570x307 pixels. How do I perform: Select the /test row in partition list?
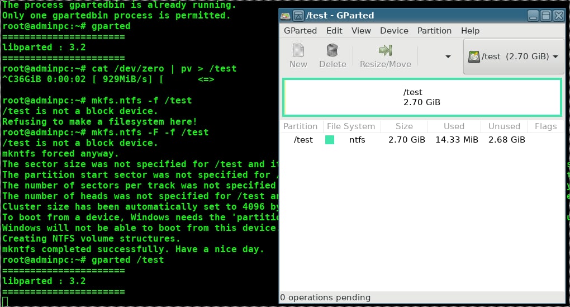[422, 140]
